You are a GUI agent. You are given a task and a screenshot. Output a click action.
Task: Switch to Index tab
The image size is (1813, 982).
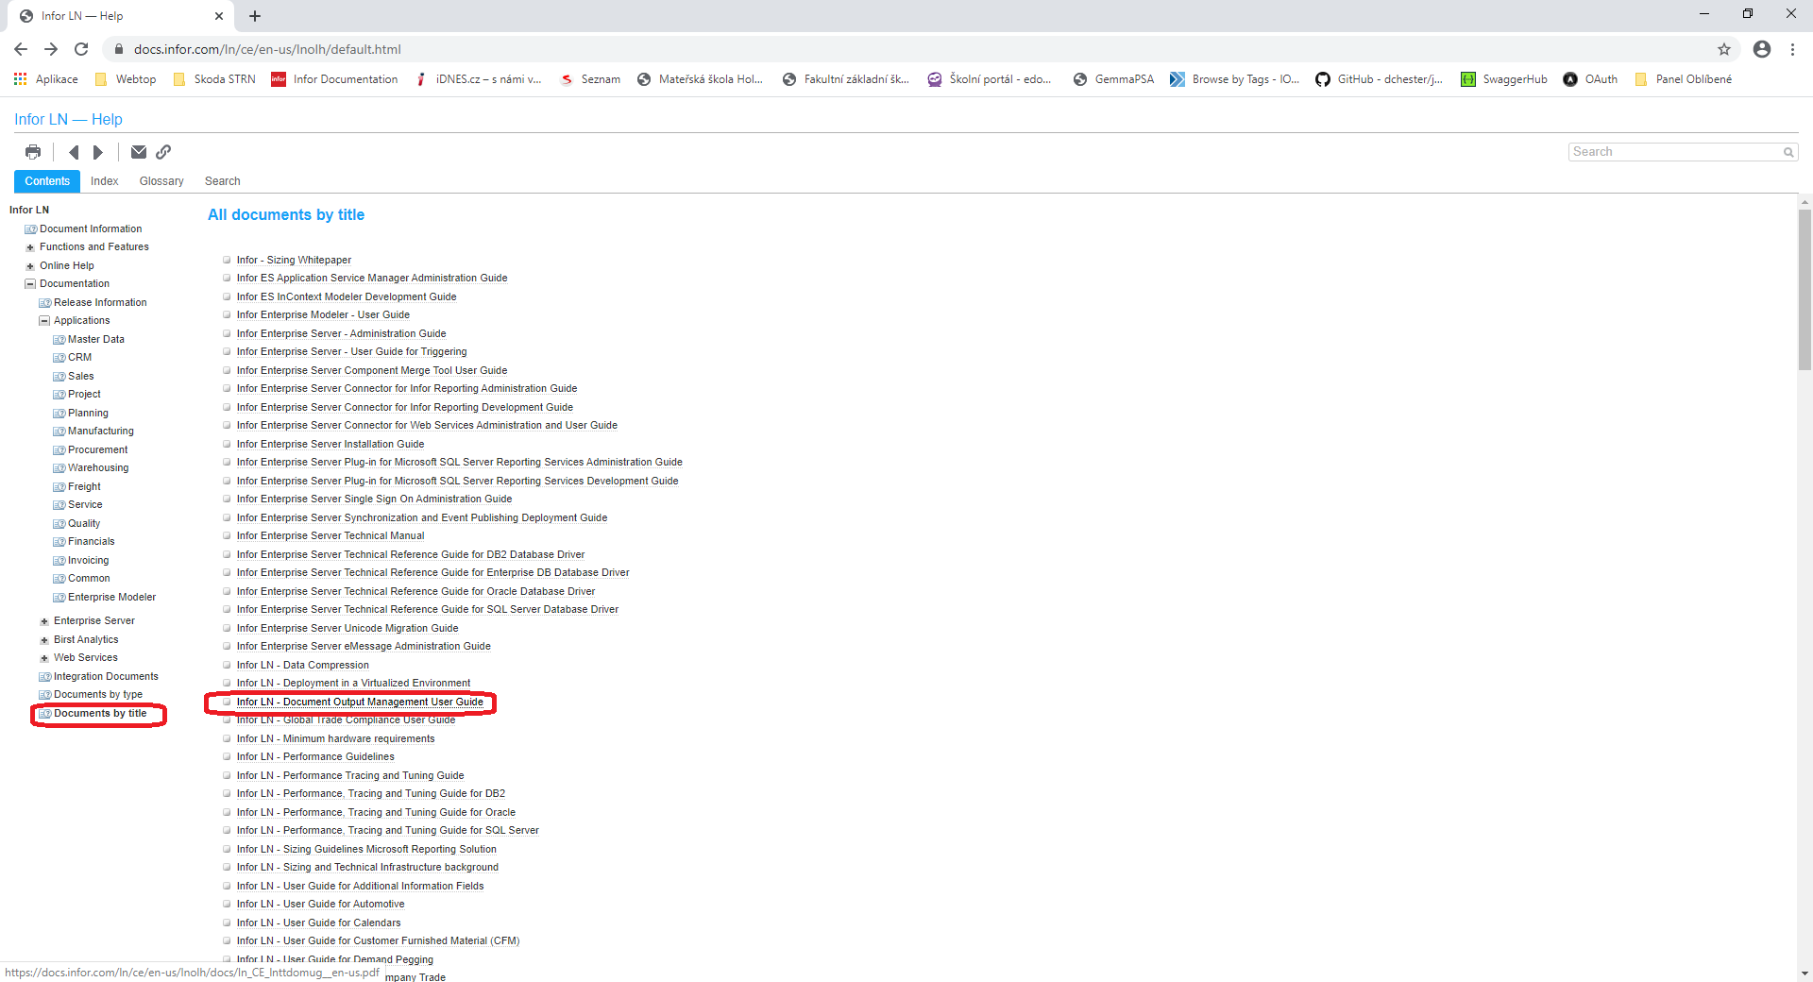(x=105, y=181)
